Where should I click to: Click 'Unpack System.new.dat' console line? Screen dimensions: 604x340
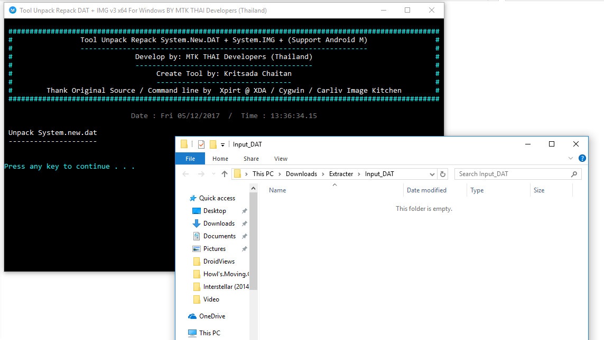point(53,132)
